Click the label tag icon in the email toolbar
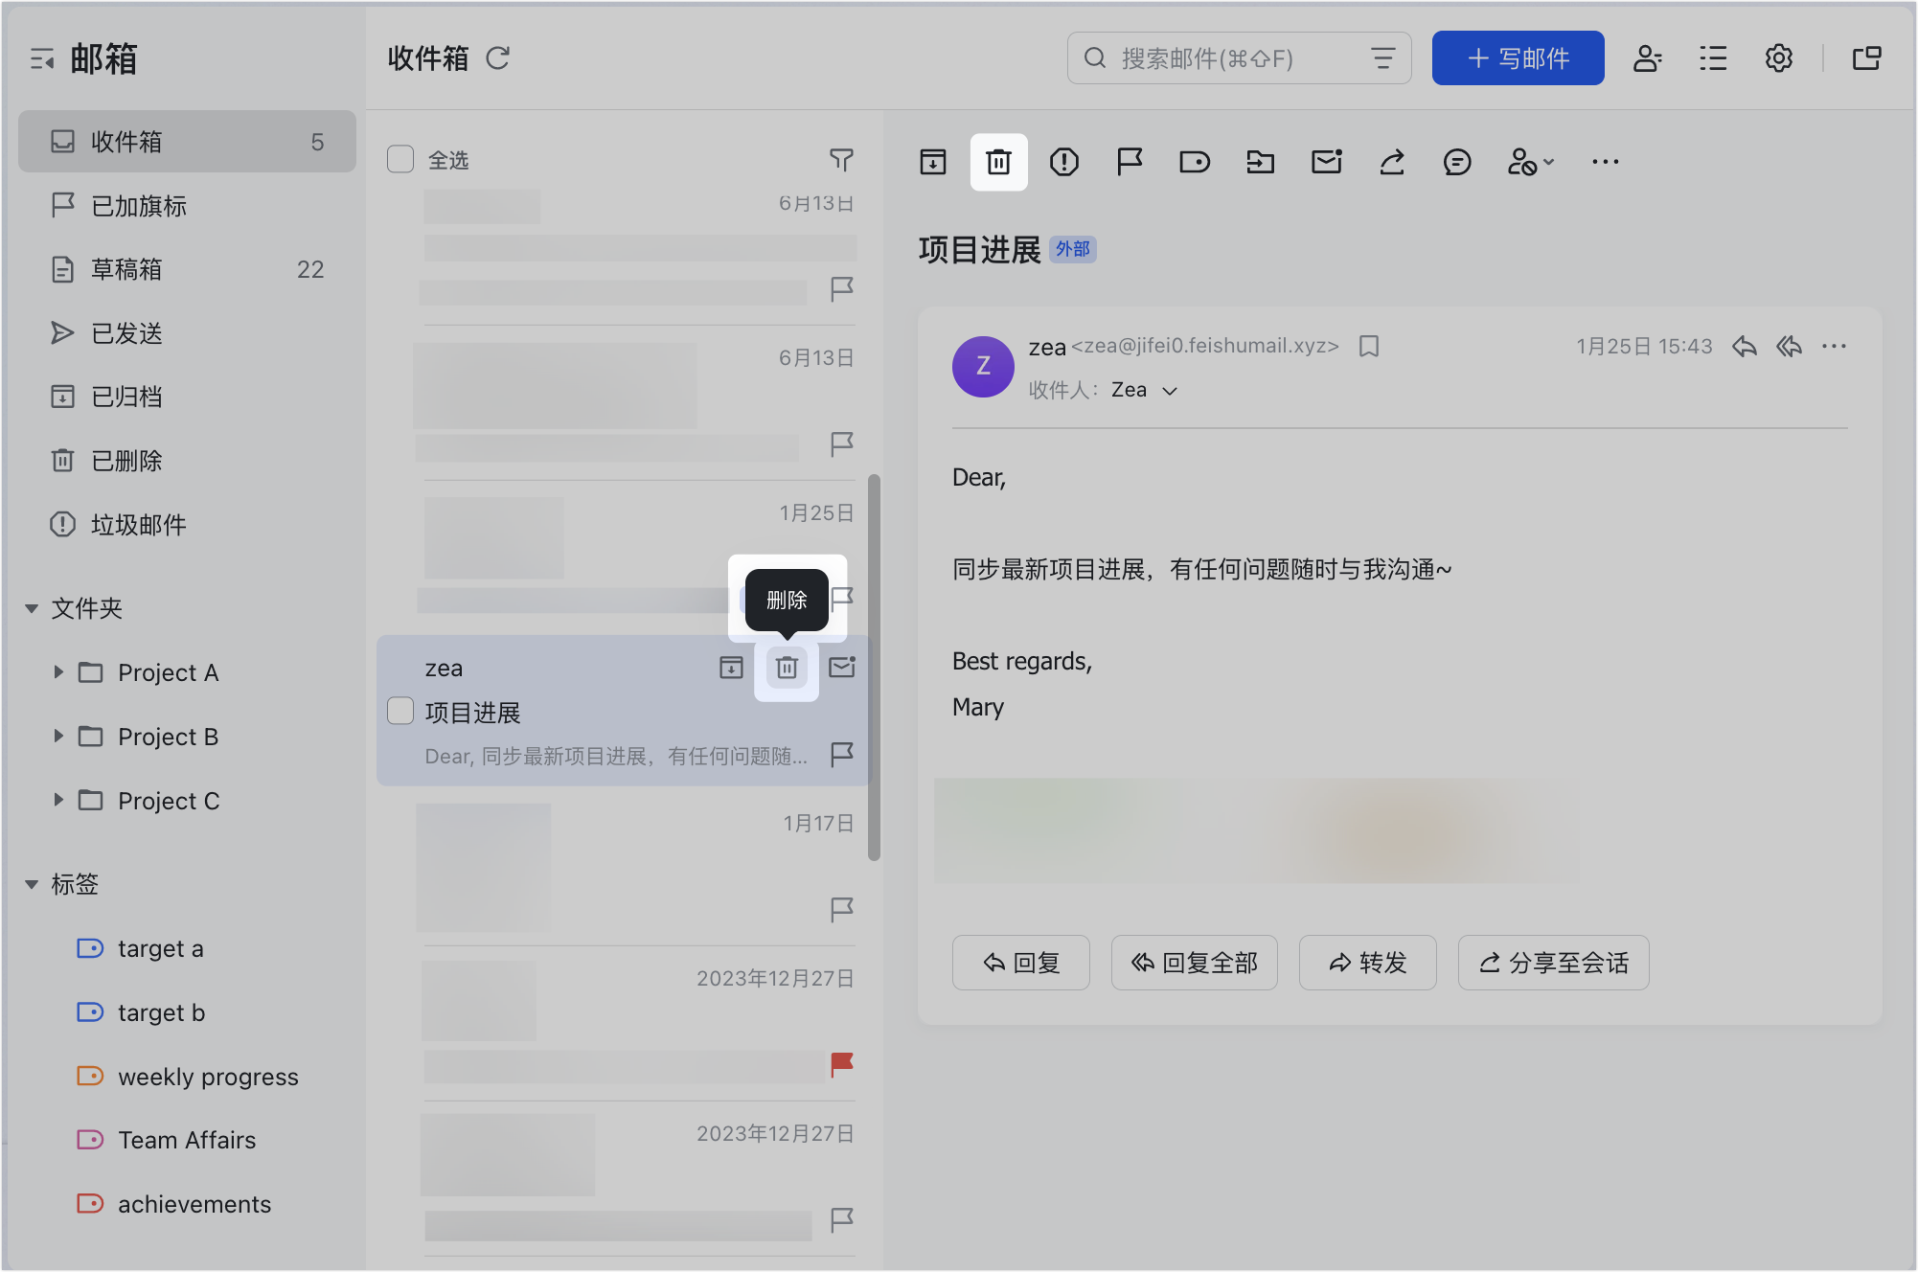 [x=1195, y=162]
